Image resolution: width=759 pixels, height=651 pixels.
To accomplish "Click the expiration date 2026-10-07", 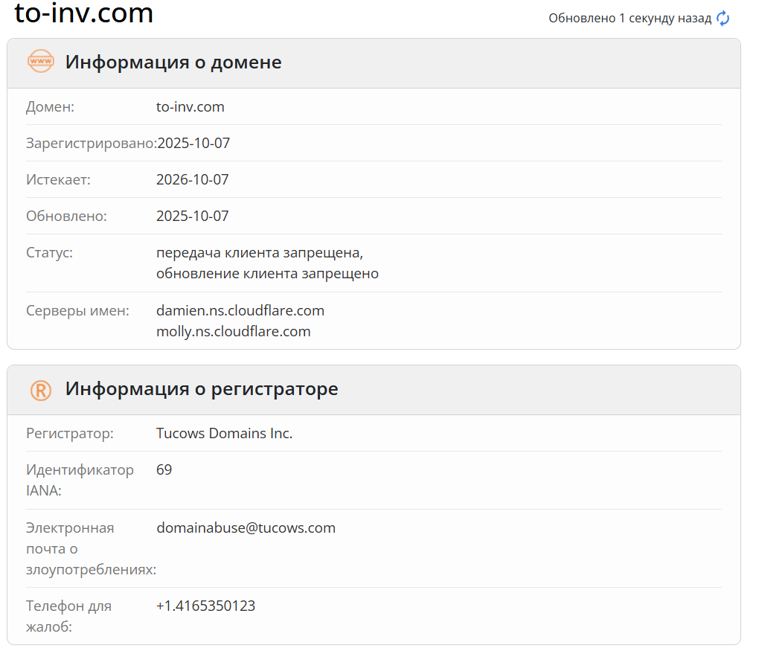I will [x=193, y=179].
